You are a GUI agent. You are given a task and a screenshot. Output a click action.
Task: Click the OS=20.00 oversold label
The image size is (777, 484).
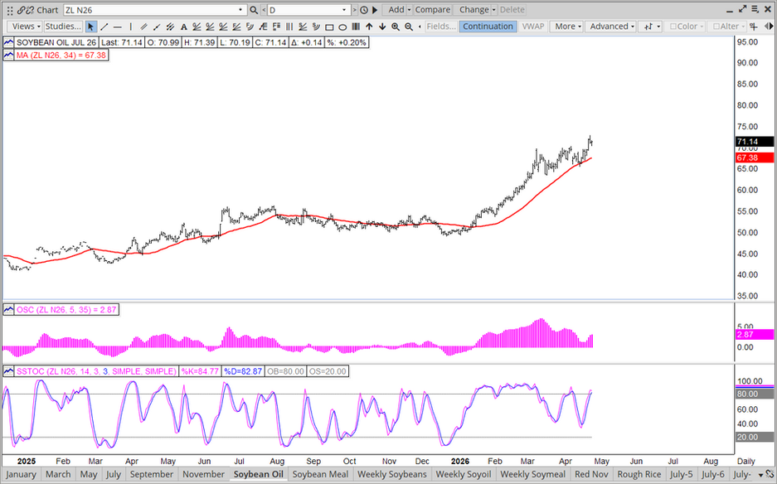[x=328, y=371]
